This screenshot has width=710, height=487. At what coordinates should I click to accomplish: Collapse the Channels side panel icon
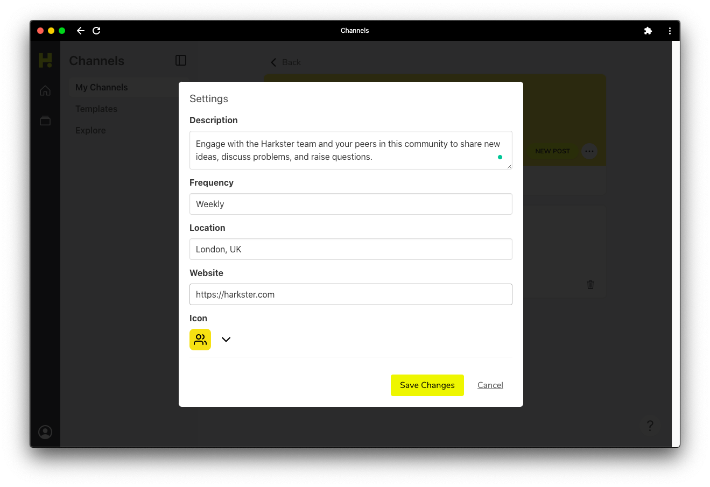(181, 60)
